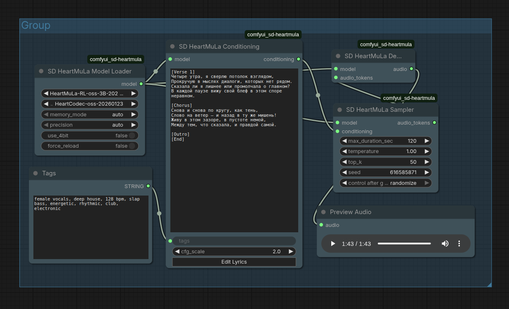
Task: Click the Edit Lyrics button
Action: point(234,262)
